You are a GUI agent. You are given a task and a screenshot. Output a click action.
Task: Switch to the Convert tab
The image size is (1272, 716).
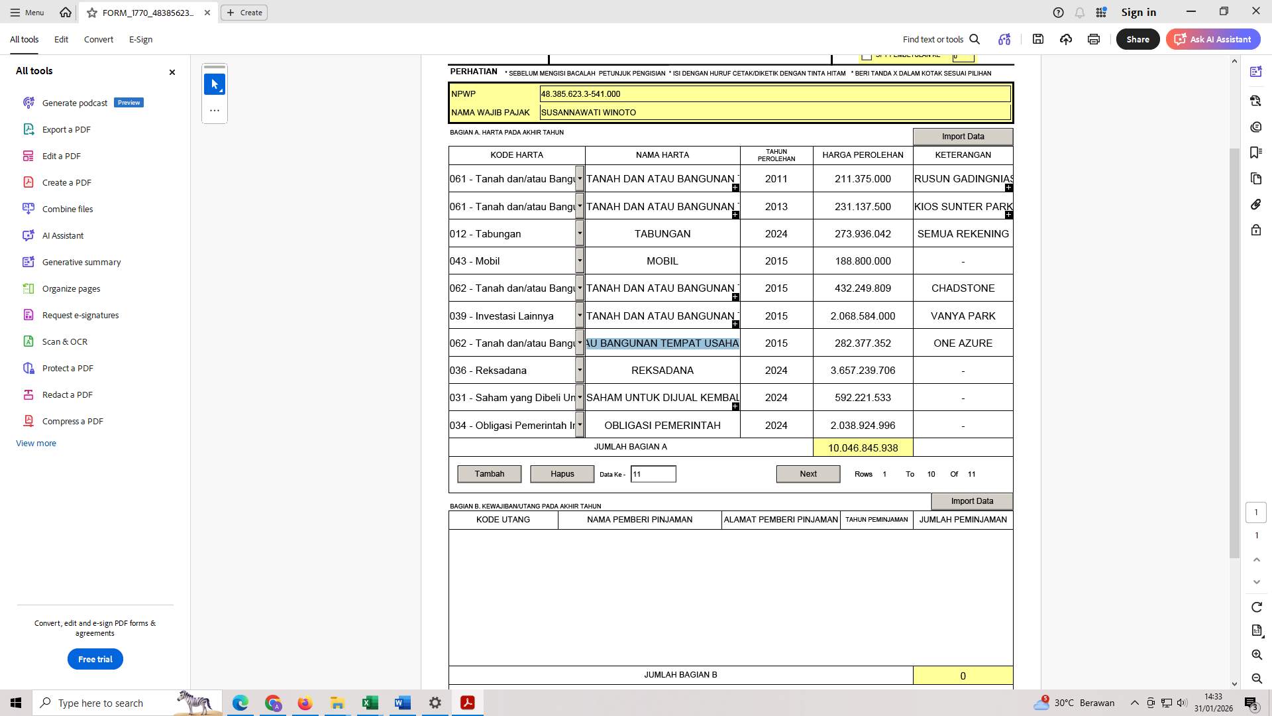[98, 39]
